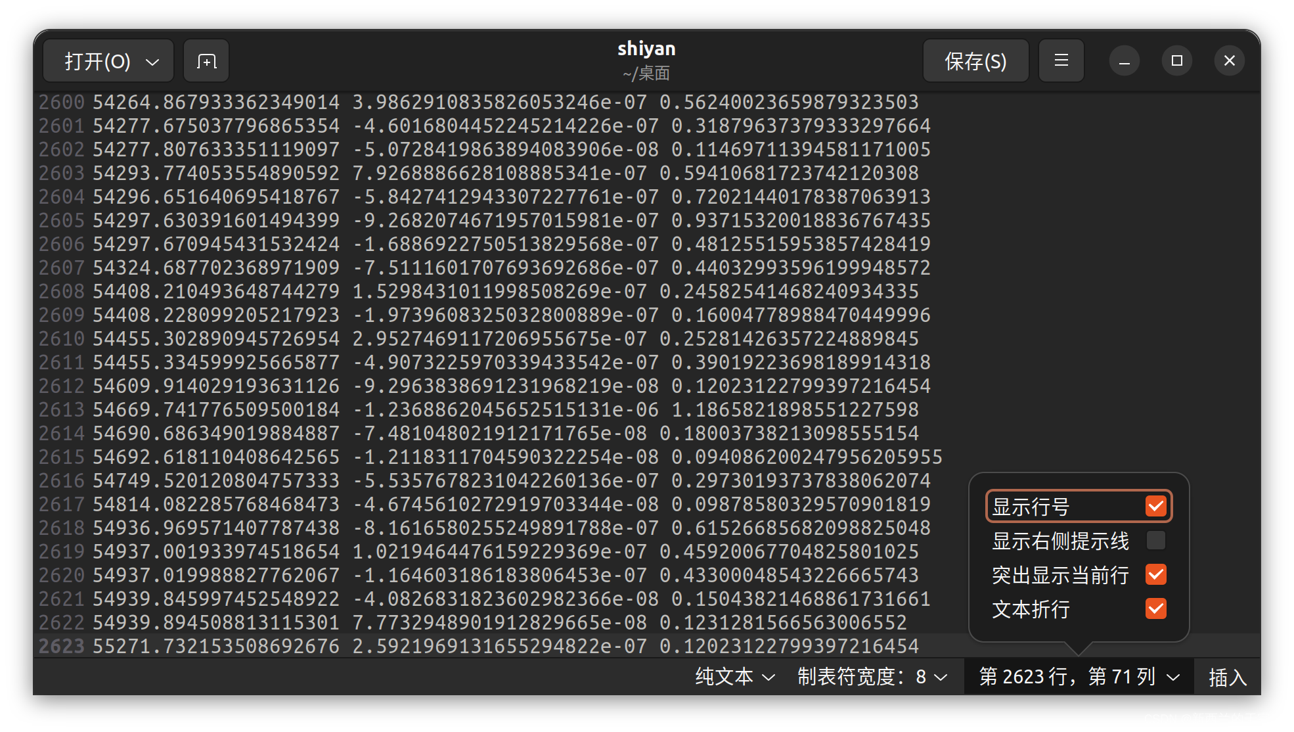
Task: Click on text line 2610
Action: click(x=504, y=339)
